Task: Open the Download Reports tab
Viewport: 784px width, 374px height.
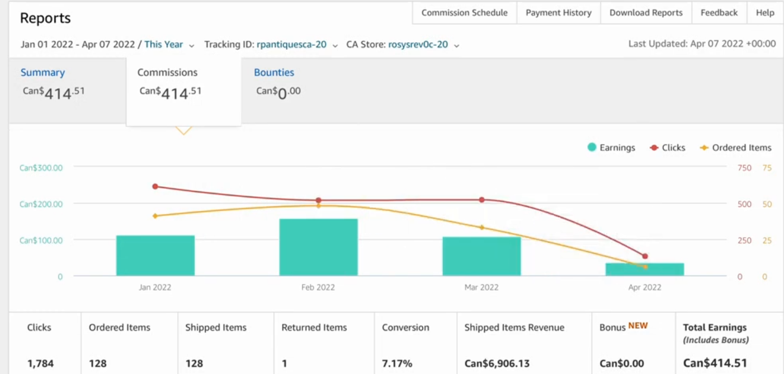Action: (x=646, y=13)
